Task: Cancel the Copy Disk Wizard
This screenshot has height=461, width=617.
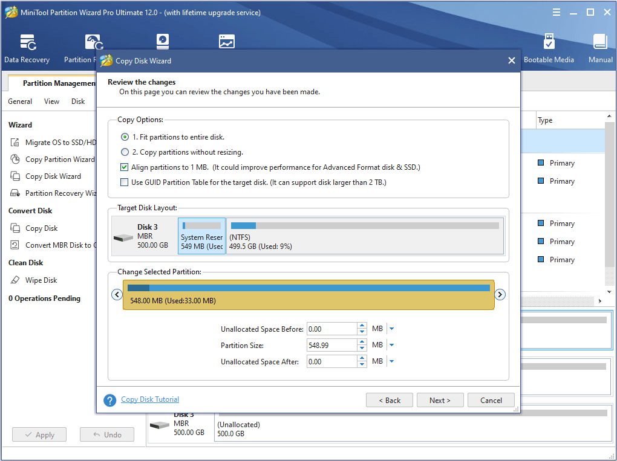Action: 491,400
